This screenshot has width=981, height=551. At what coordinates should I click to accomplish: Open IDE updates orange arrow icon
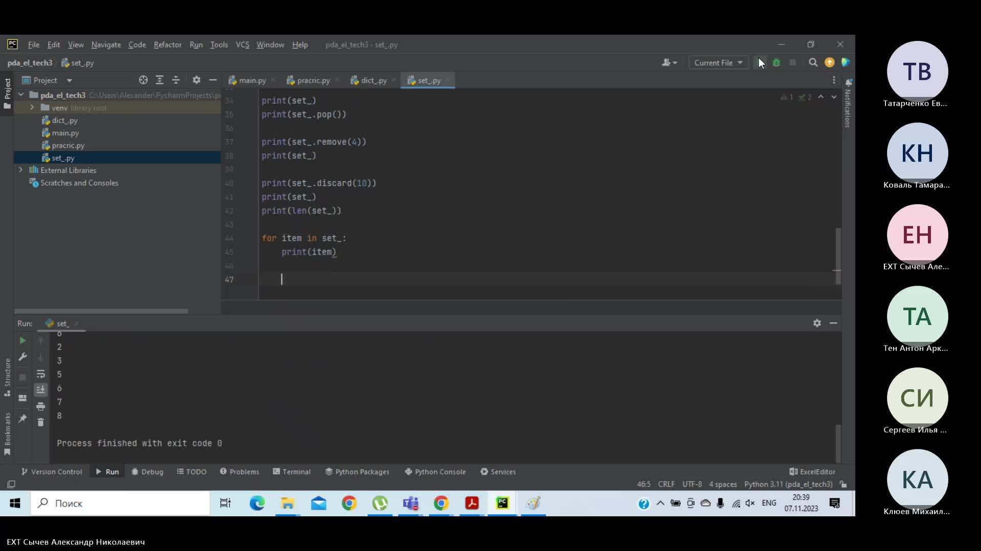829,62
